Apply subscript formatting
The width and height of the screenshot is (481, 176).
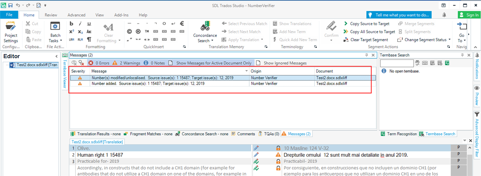tap(80, 32)
